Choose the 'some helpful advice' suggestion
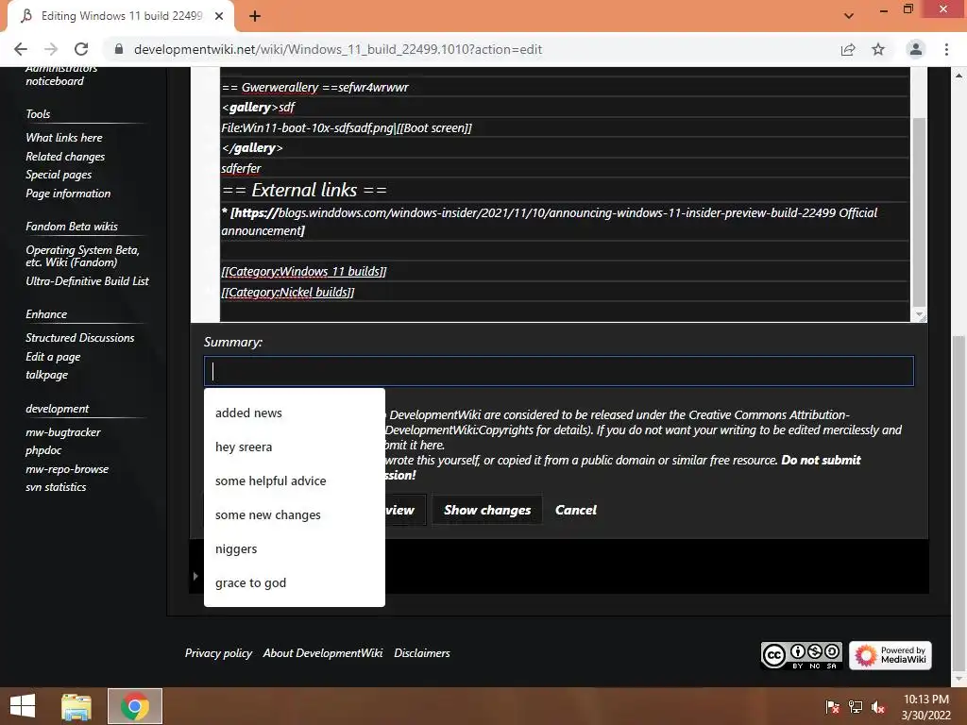The height and width of the screenshot is (725, 967). [295, 481]
